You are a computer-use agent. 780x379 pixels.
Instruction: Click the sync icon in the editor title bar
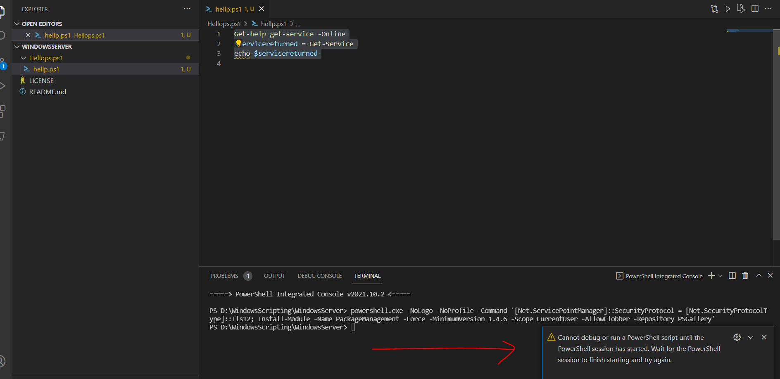click(714, 9)
